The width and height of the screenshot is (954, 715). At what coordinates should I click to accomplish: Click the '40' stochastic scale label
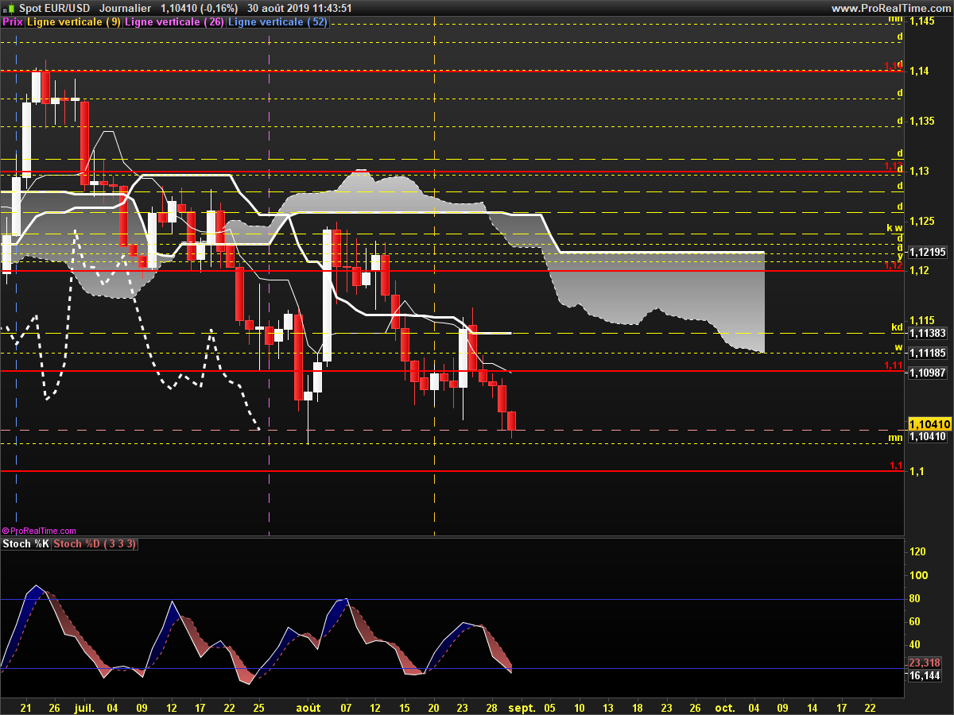coord(915,645)
